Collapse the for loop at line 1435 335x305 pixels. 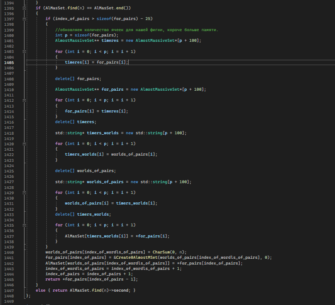click(25, 225)
